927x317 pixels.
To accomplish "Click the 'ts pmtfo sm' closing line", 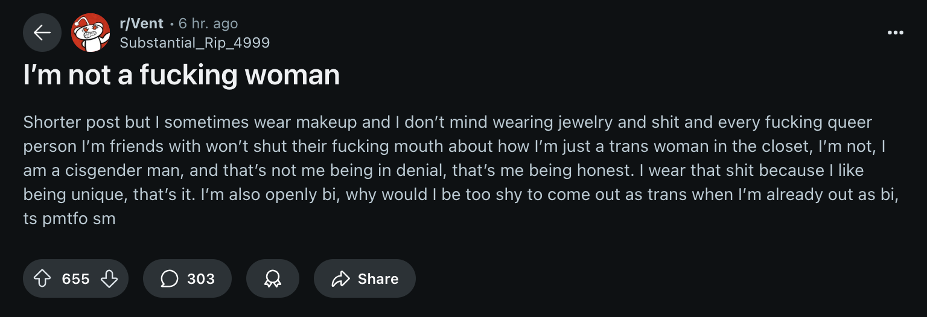I will tap(69, 219).
